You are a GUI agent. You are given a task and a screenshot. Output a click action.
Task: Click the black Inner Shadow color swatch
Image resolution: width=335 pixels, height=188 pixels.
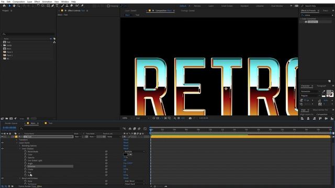point(126,155)
